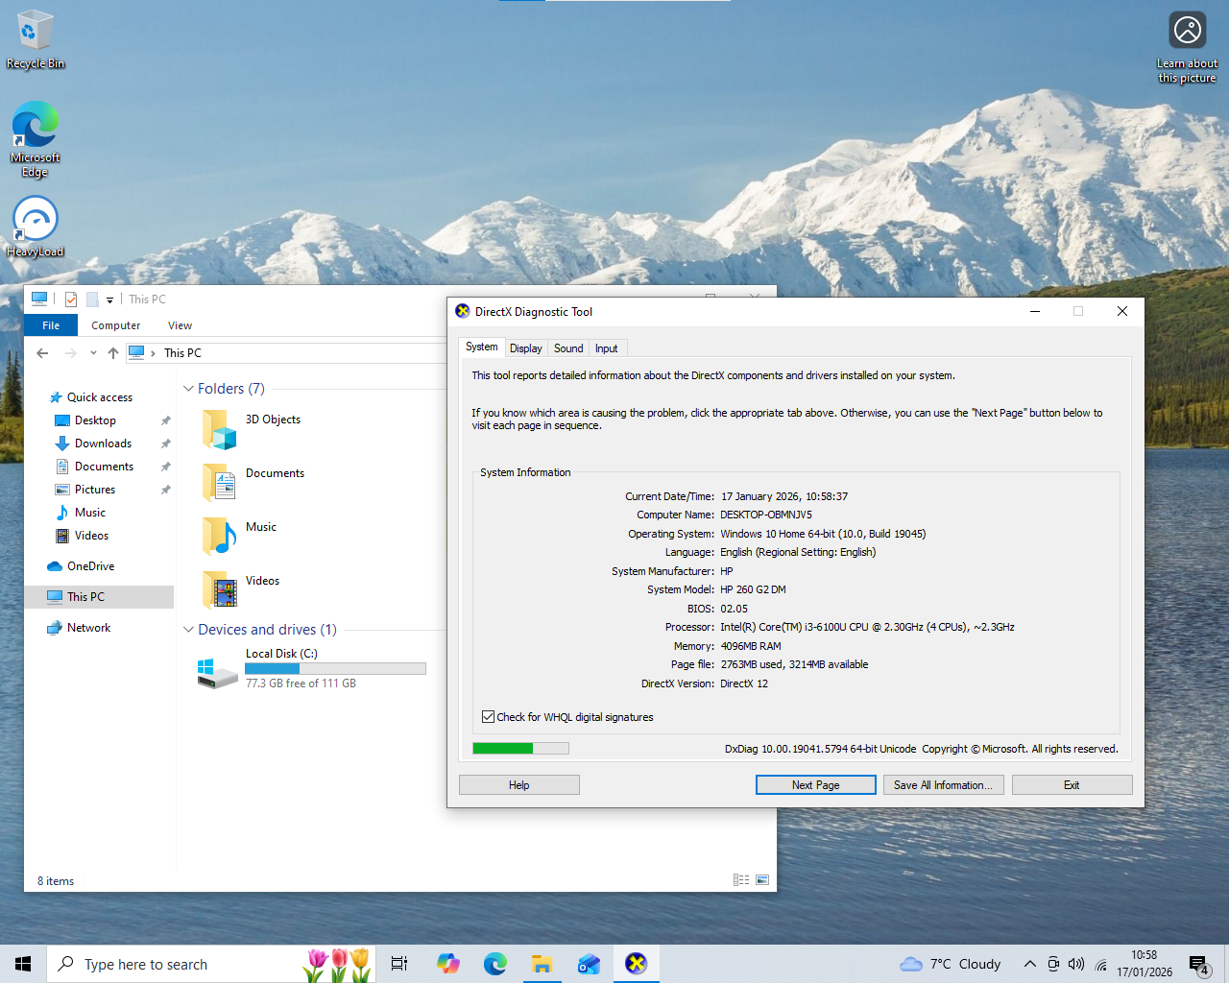The height and width of the screenshot is (983, 1229).
Task: Open the Computer ribbon tab
Action: point(115,325)
